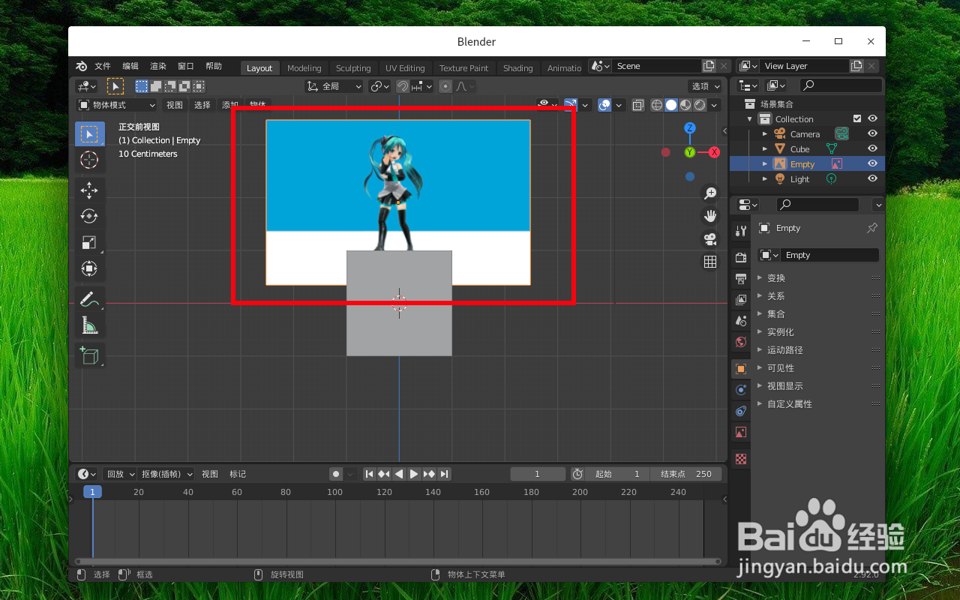Collapse the Collection tree in outliner
The width and height of the screenshot is (960, 600).
coord(749,118)
